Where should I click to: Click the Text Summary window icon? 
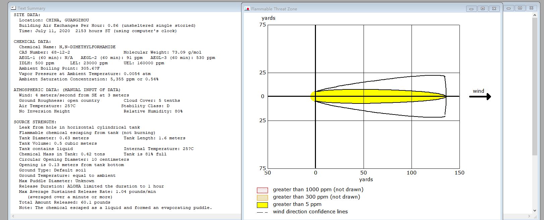click(x=13, y=8)
